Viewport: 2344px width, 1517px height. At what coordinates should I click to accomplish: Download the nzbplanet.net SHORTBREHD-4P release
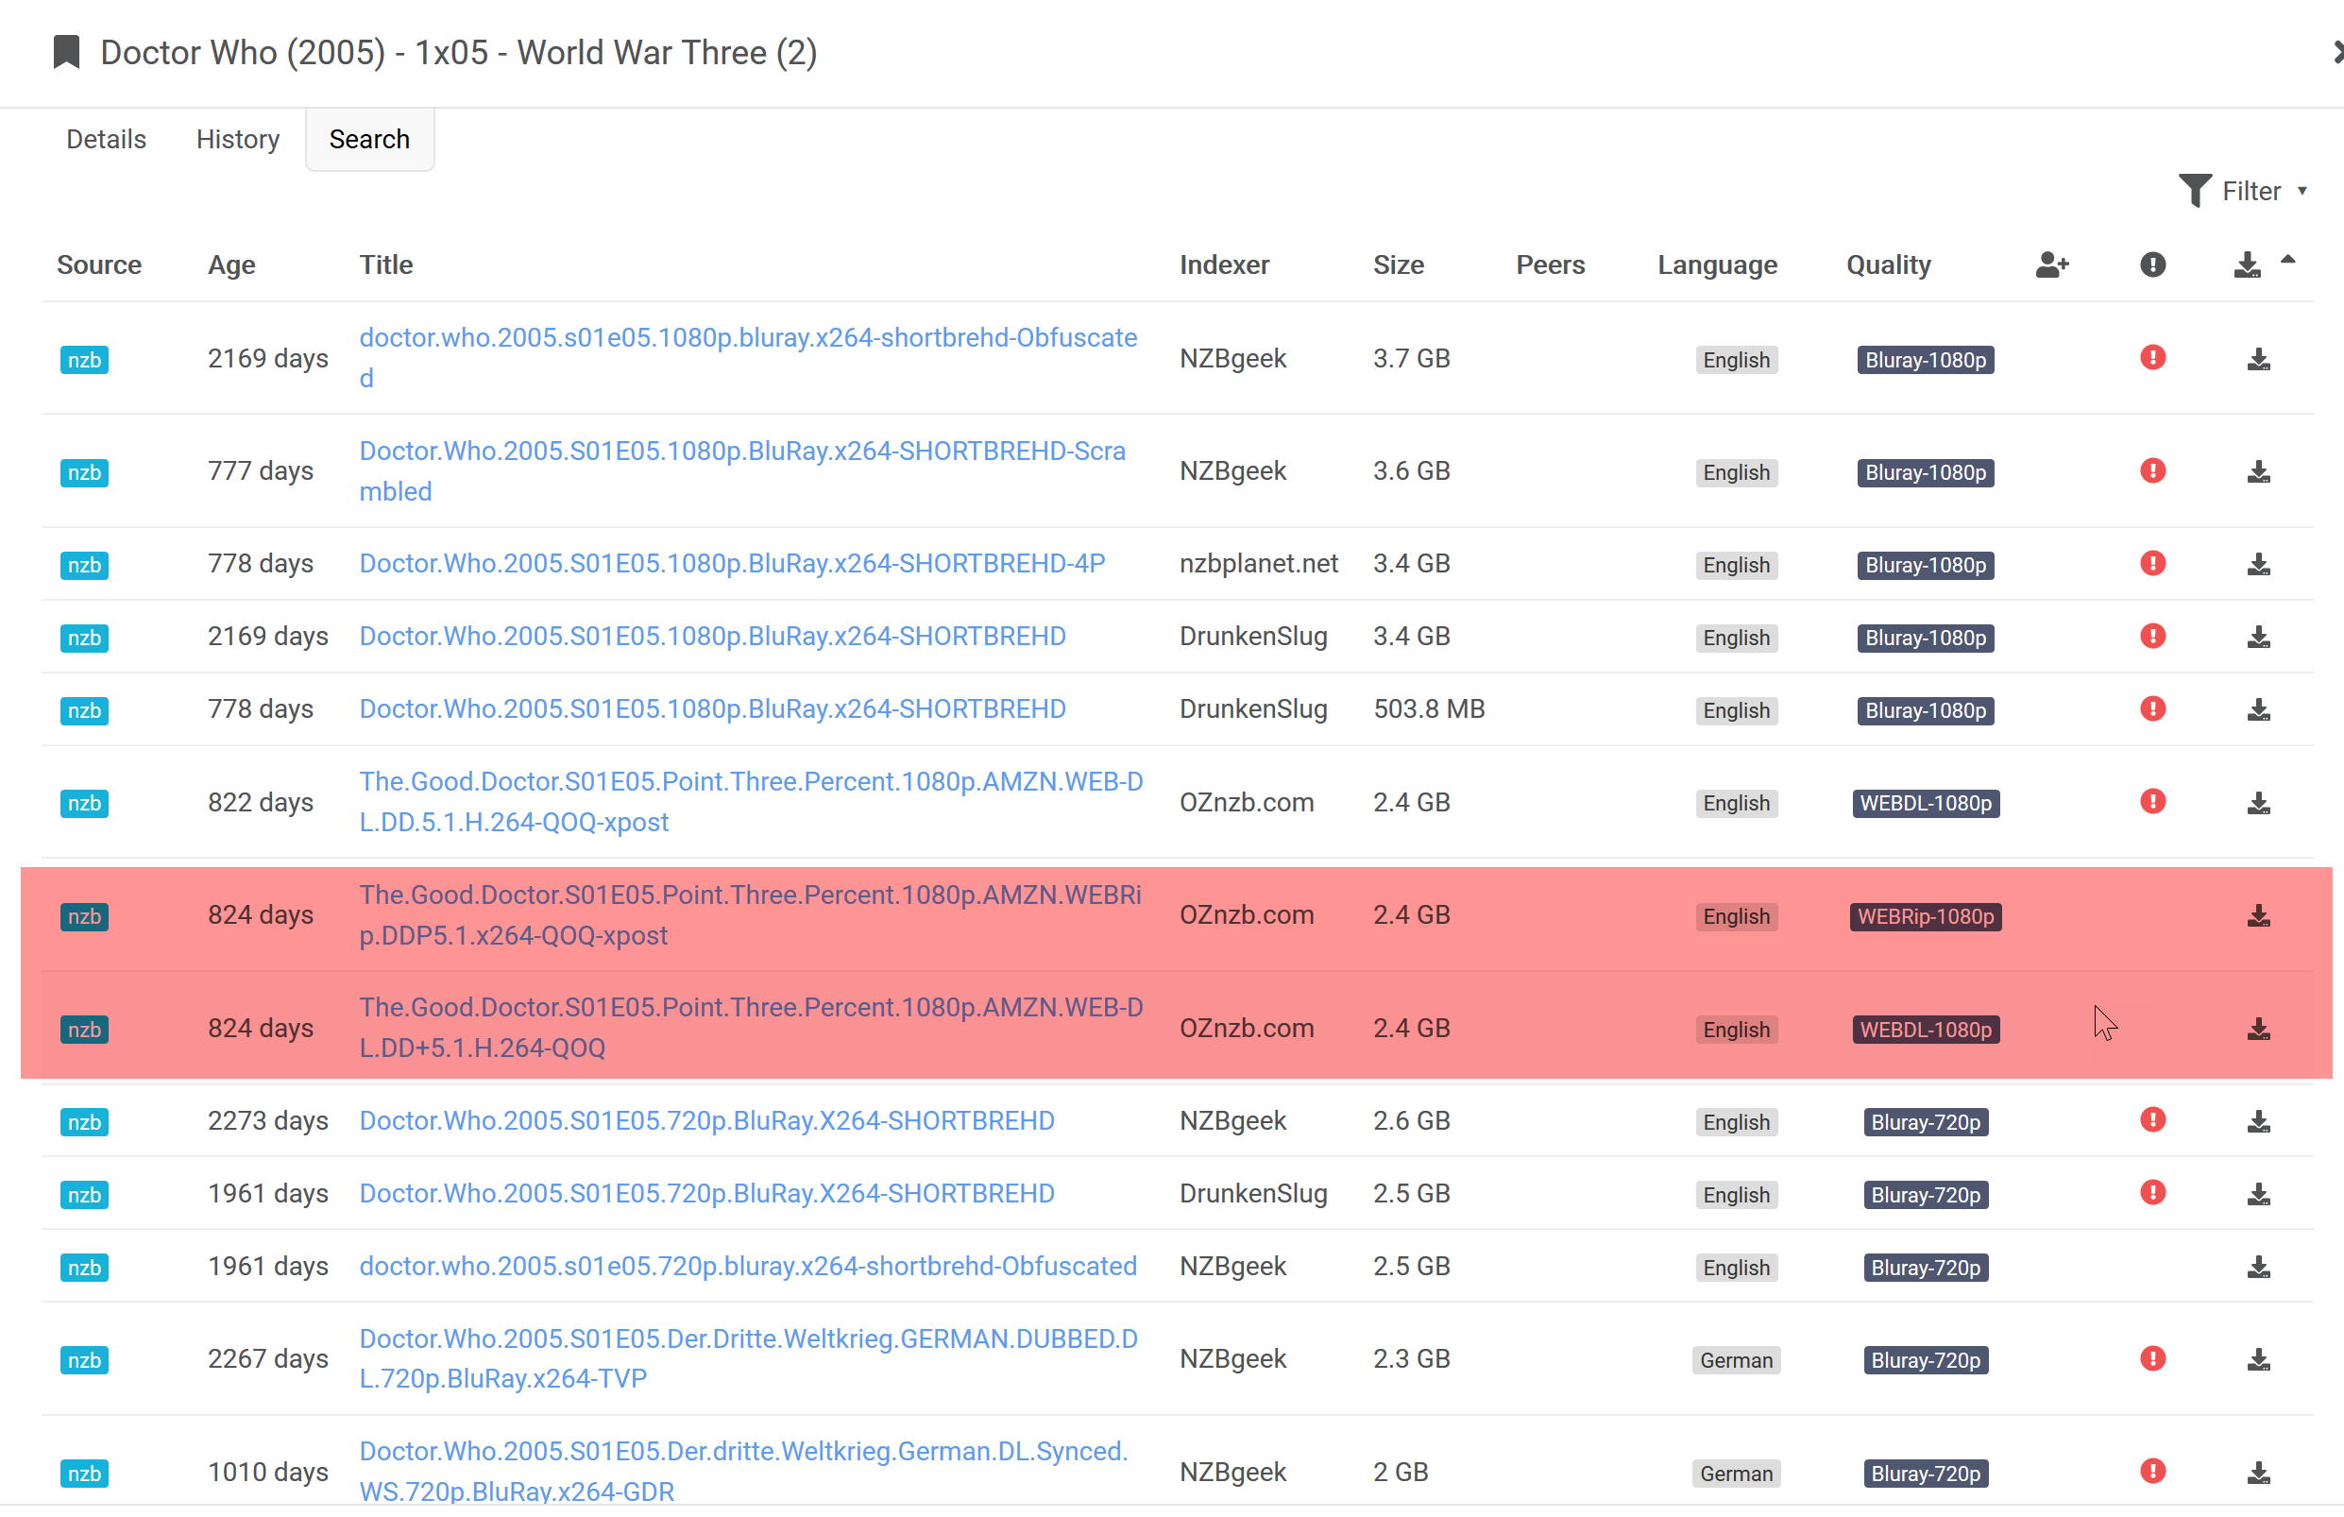tap(2257, 565)
